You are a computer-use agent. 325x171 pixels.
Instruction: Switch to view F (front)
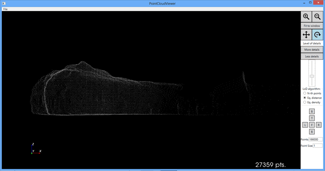(x=312, y=125)
